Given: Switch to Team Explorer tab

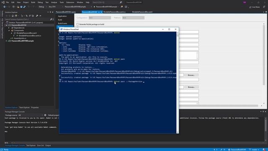Looking at the screenshot, I should click(x=24, y=107).
